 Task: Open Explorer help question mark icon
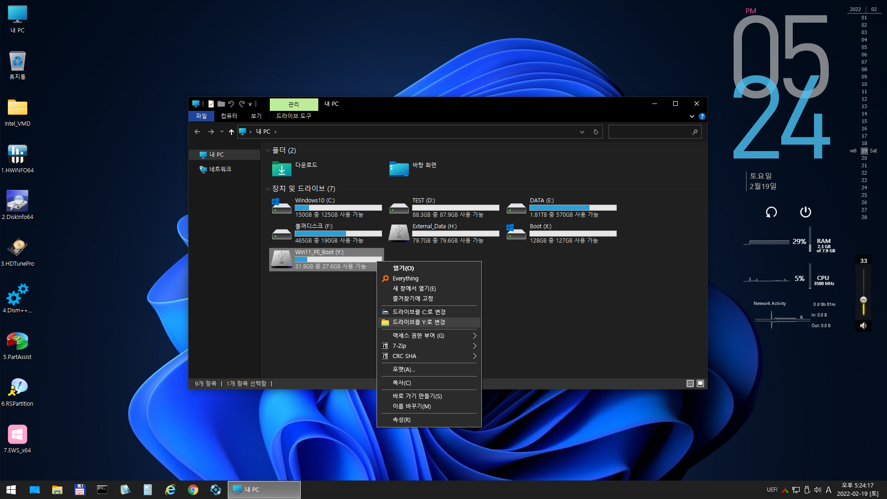click(x=702, y=116)
